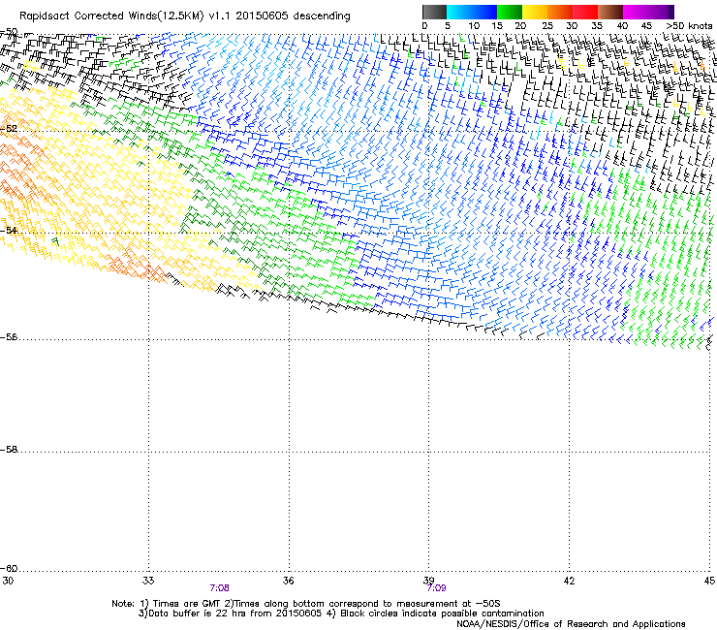Click the '33' longitude axis label
The height and width of the screenshot is (630, 717).
pos(148,581)
